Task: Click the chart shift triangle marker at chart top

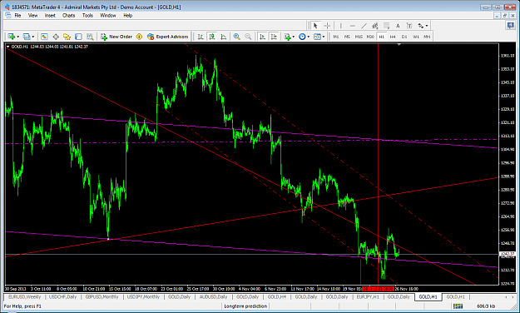Action: pyautogui.click(x=399, y=44)
